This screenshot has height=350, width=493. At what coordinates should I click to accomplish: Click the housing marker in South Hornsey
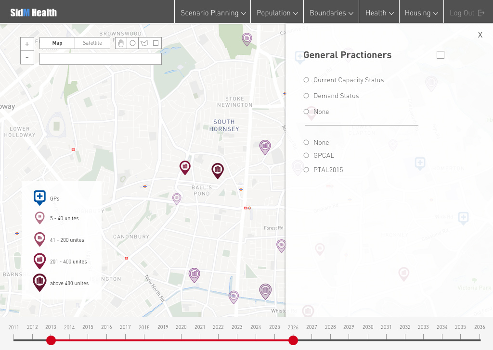[x=265, y=146]
